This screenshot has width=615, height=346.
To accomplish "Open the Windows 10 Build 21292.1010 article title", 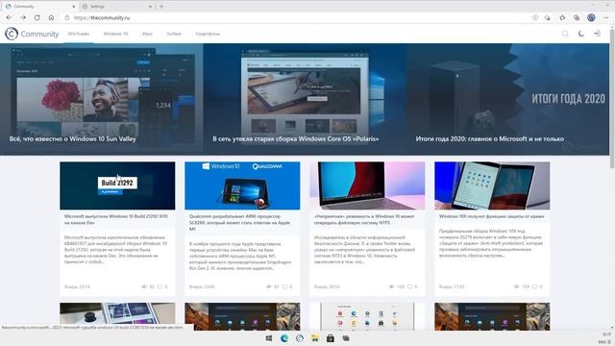I will coord(116,219).
